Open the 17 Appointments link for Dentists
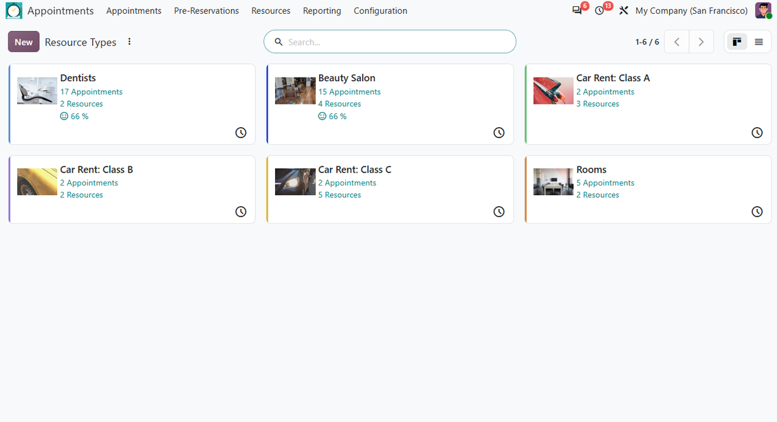777x422 pixels. (x=91, y=91)
